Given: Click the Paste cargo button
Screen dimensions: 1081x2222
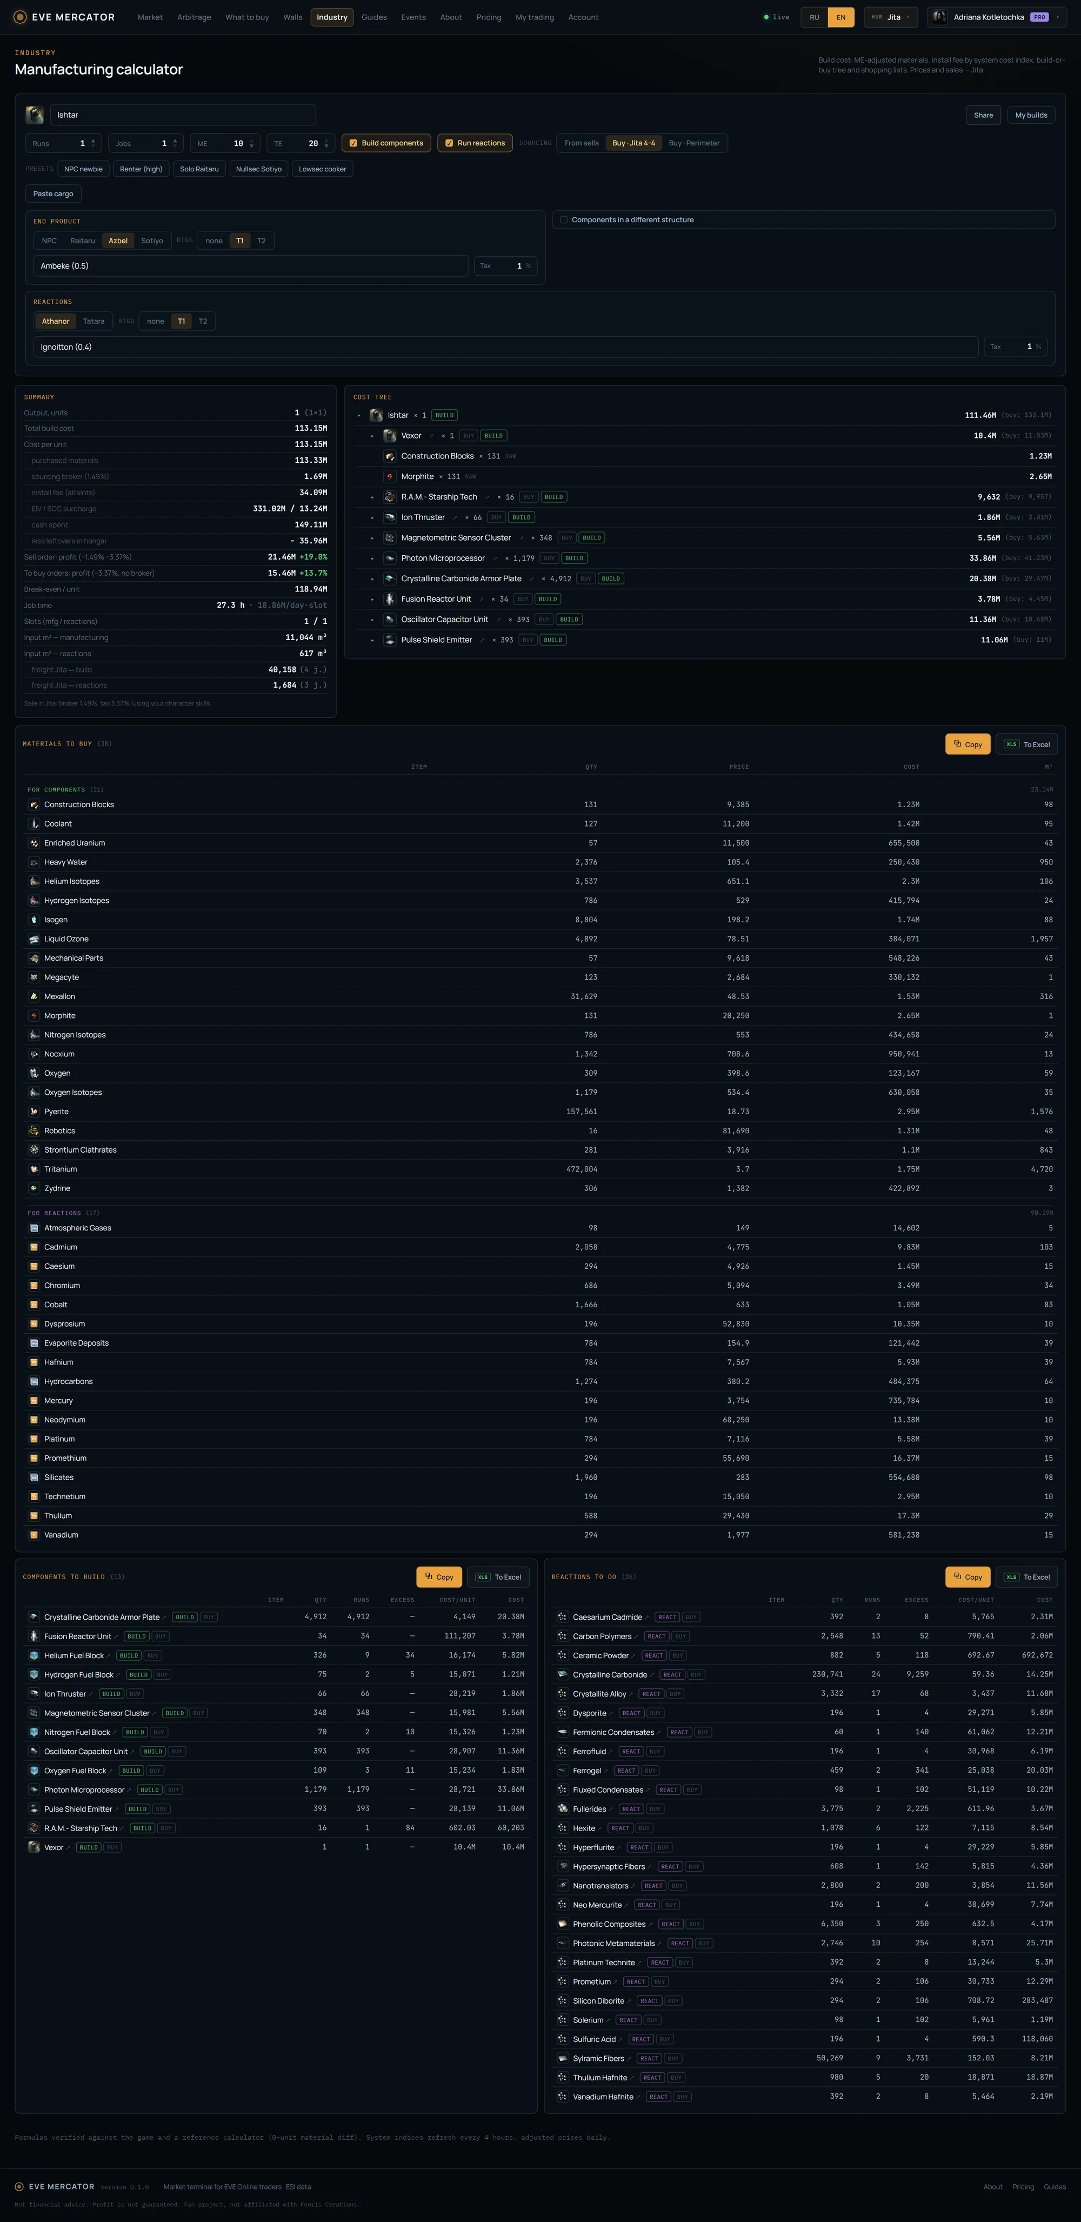Looking at the screenshot, I should coord(54,194).
